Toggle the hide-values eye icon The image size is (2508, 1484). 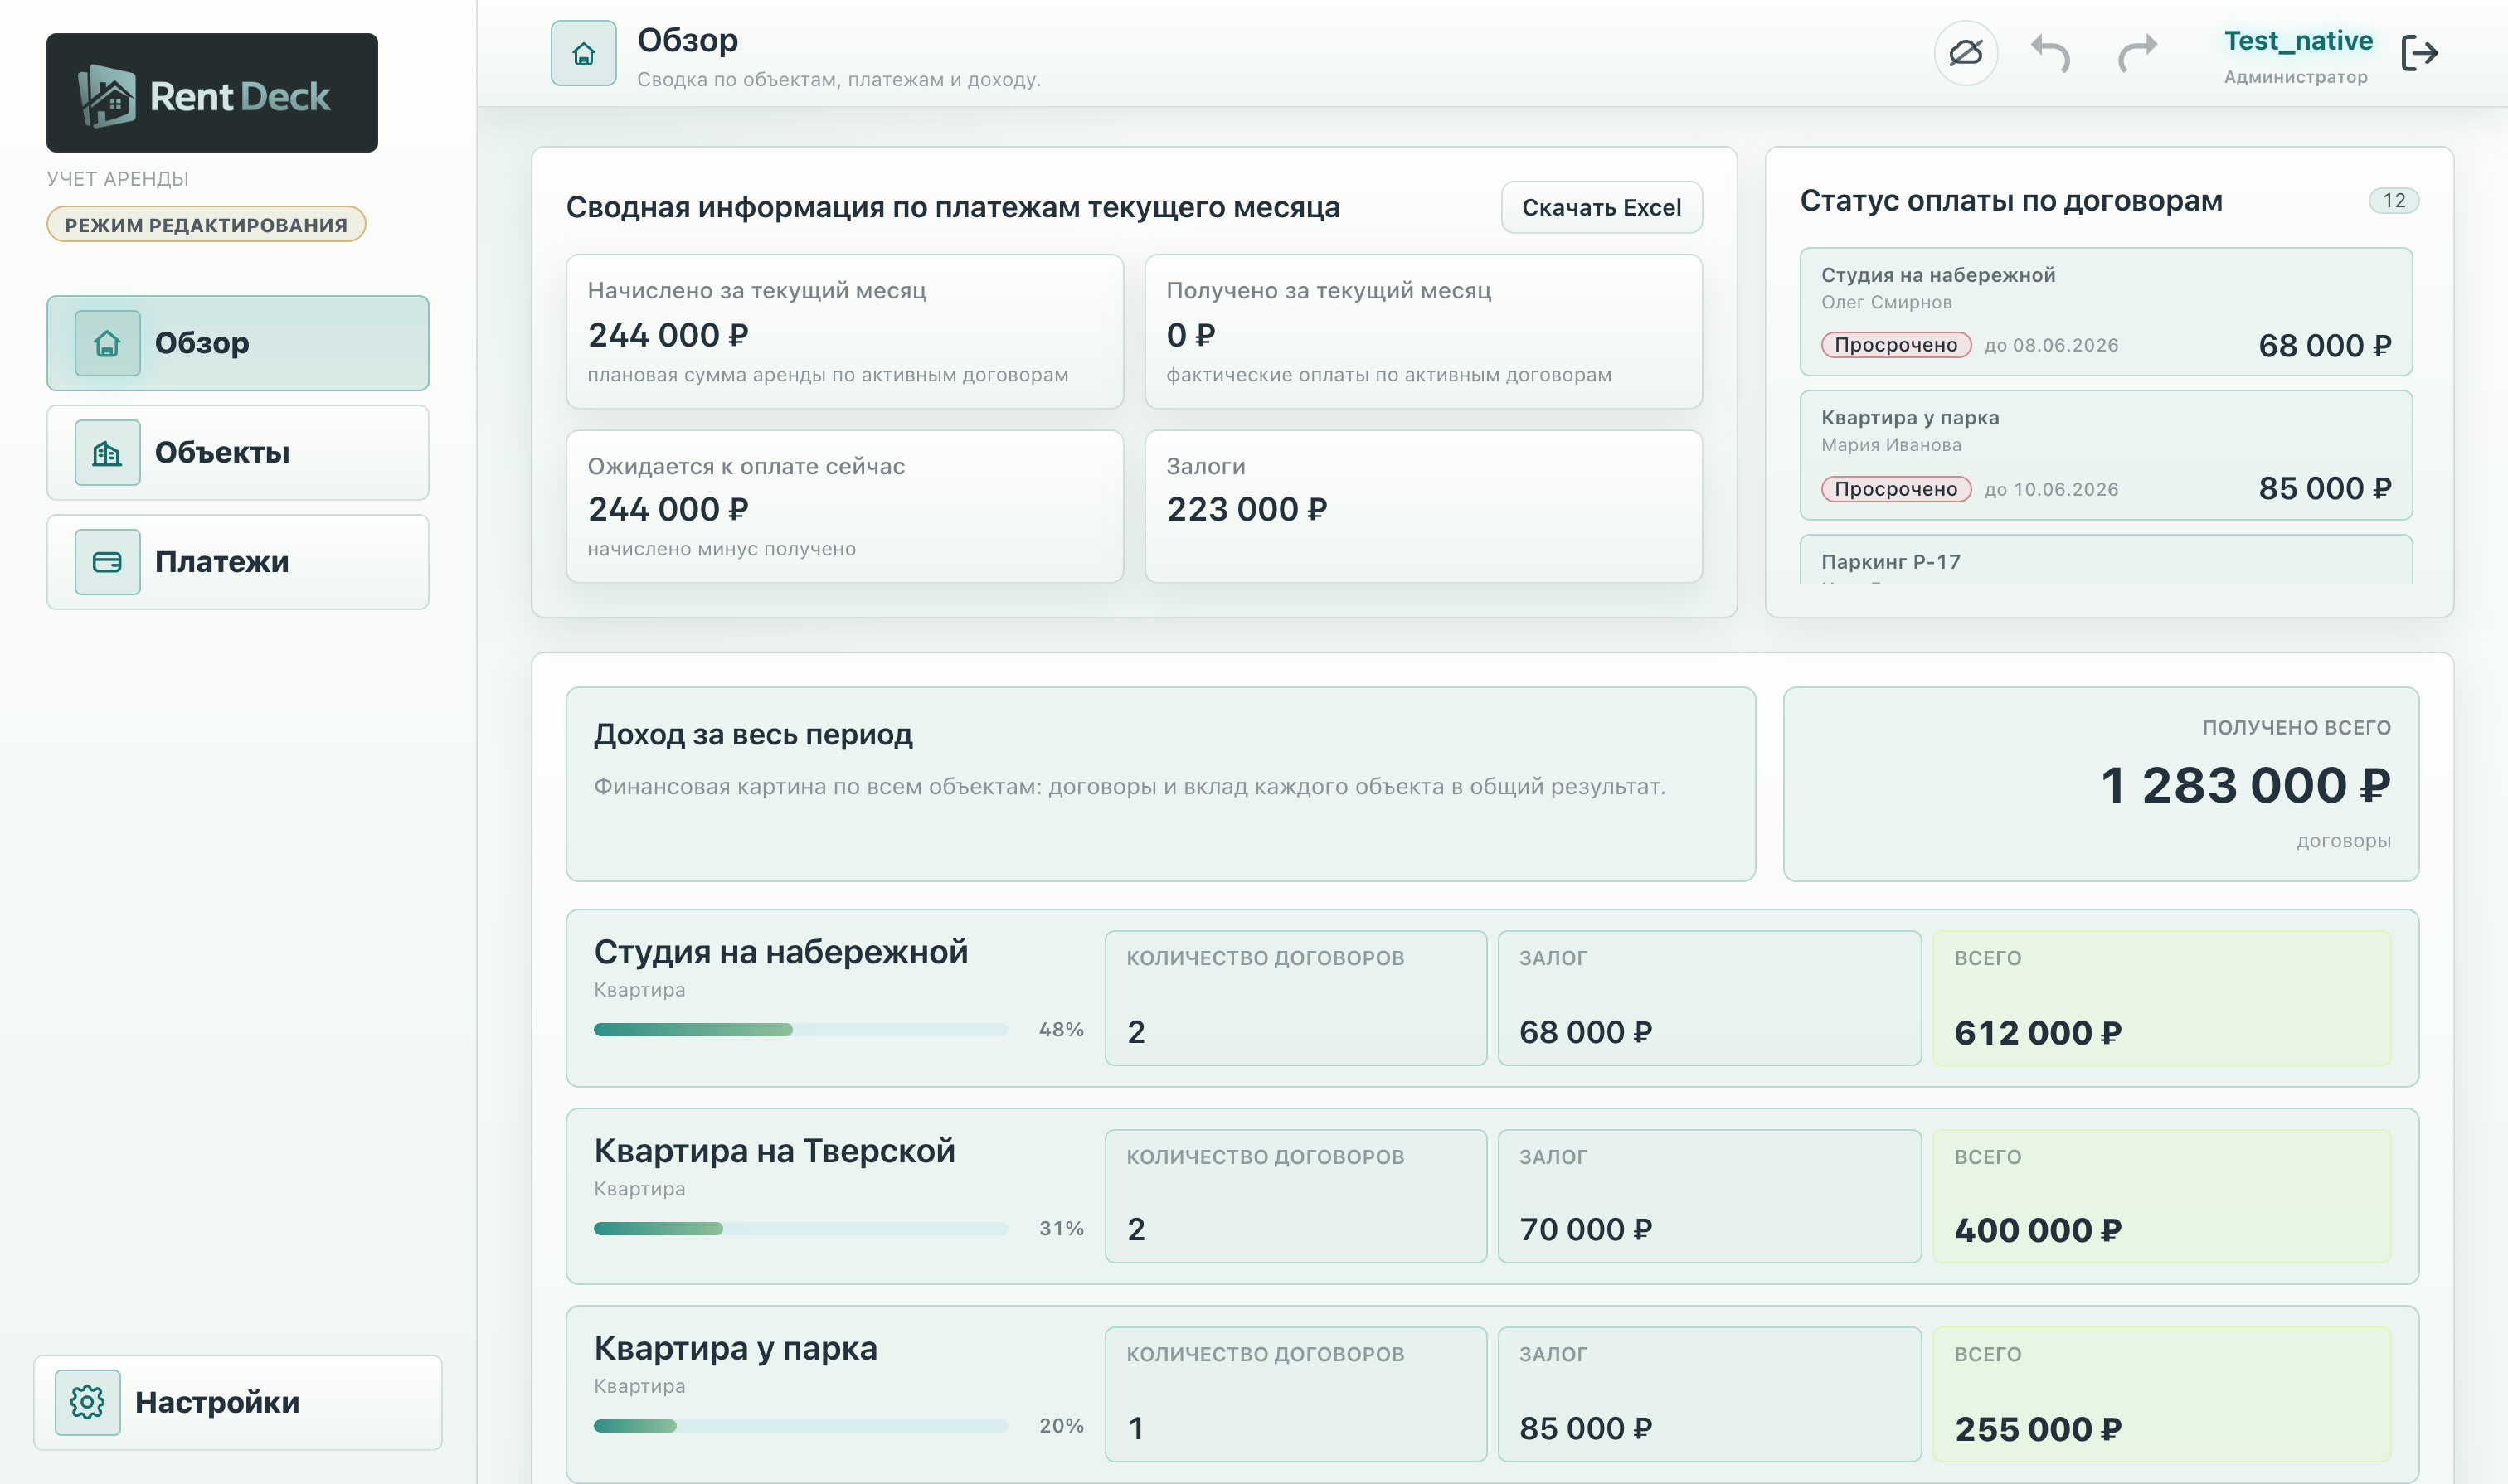1965,53
